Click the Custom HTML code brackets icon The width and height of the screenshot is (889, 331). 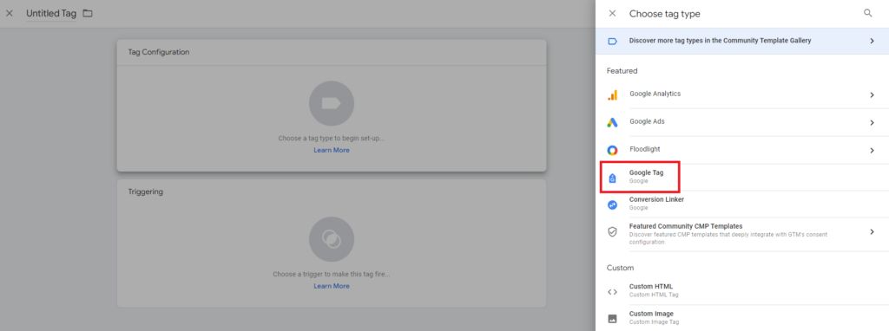[612, 292]
